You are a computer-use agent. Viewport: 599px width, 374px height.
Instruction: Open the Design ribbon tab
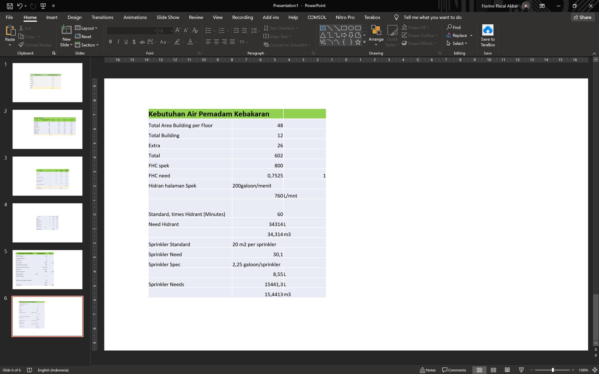74,17
